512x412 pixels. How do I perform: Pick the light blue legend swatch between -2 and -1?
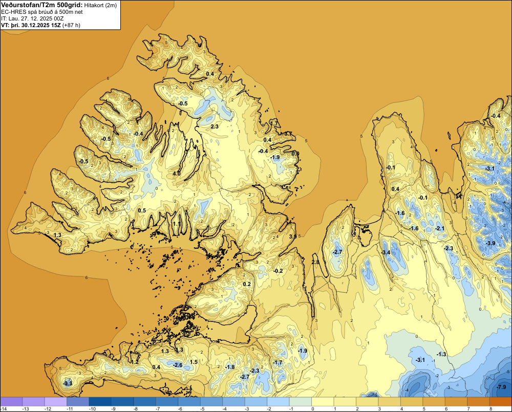coord(278,402)
